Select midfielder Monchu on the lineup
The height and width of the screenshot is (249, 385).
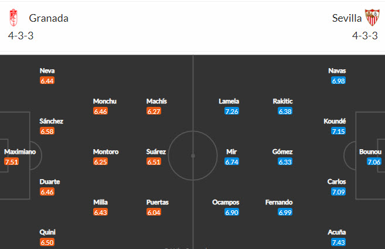coord(105,101)
